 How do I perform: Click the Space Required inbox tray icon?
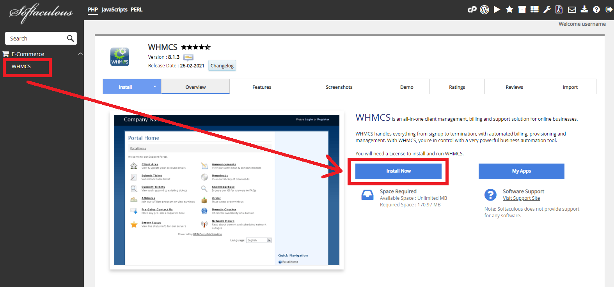click(367, 195)
